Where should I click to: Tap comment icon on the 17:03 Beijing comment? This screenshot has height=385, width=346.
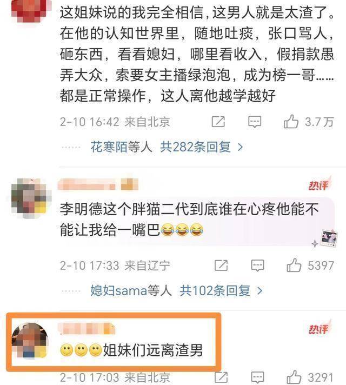point(257,377)
